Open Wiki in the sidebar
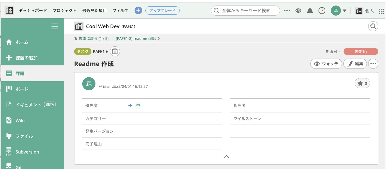The height and width of the screenshot is (172, 387). 32,121
